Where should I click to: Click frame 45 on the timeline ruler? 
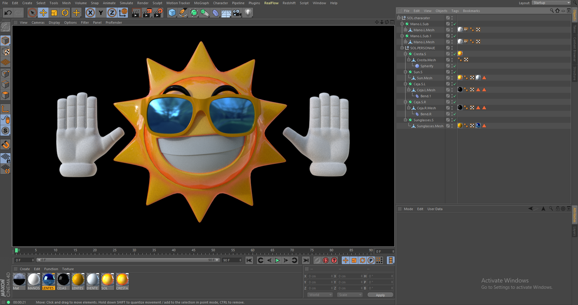[x=194, y=251]
